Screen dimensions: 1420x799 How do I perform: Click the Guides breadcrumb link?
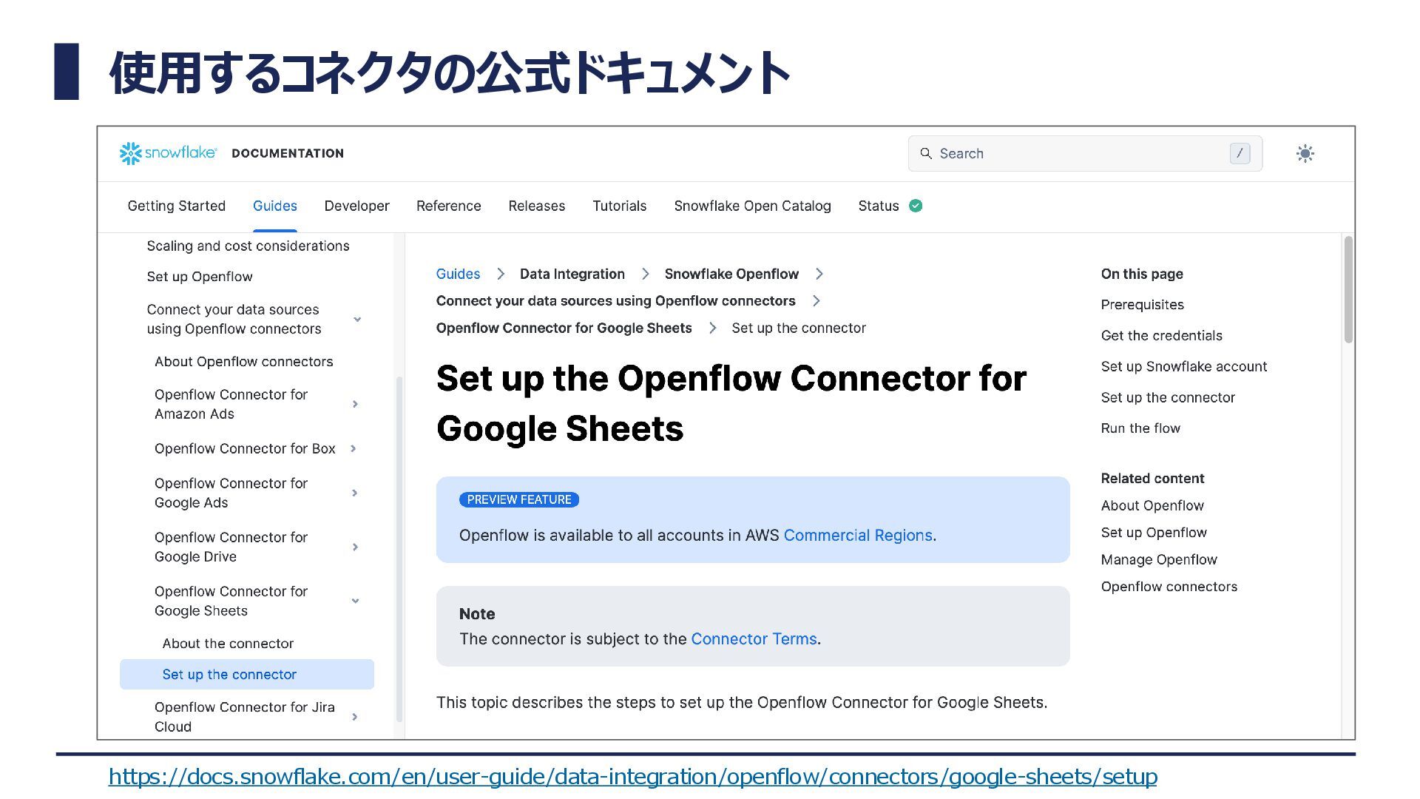(458, 274)
